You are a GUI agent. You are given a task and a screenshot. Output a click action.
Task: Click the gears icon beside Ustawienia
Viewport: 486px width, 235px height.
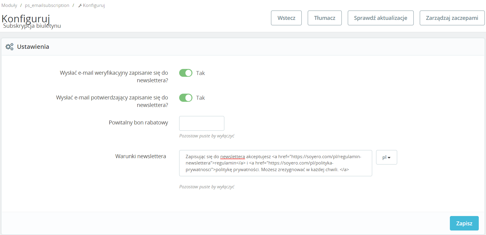[x=9, y=47]
